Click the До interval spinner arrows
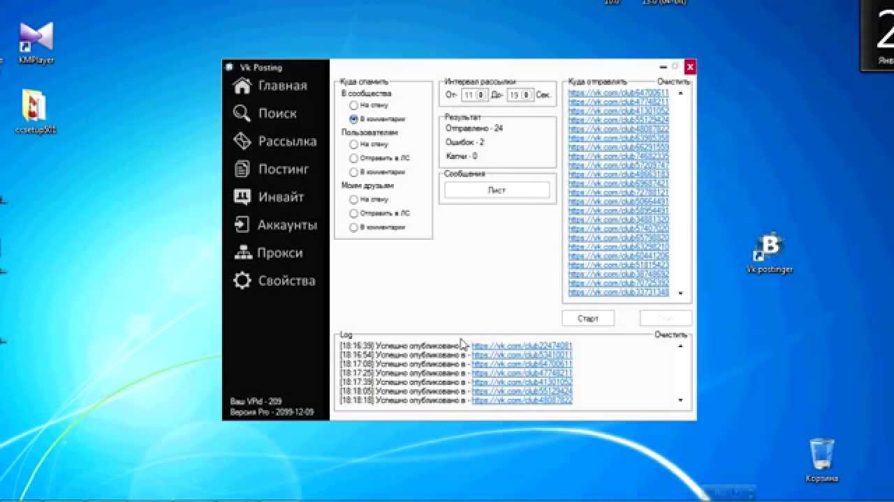 pyautogui.click(x=527, y=95)
